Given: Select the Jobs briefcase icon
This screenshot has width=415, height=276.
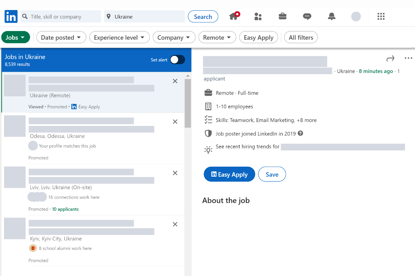Looking at the screenshot, I should (283, 16).
